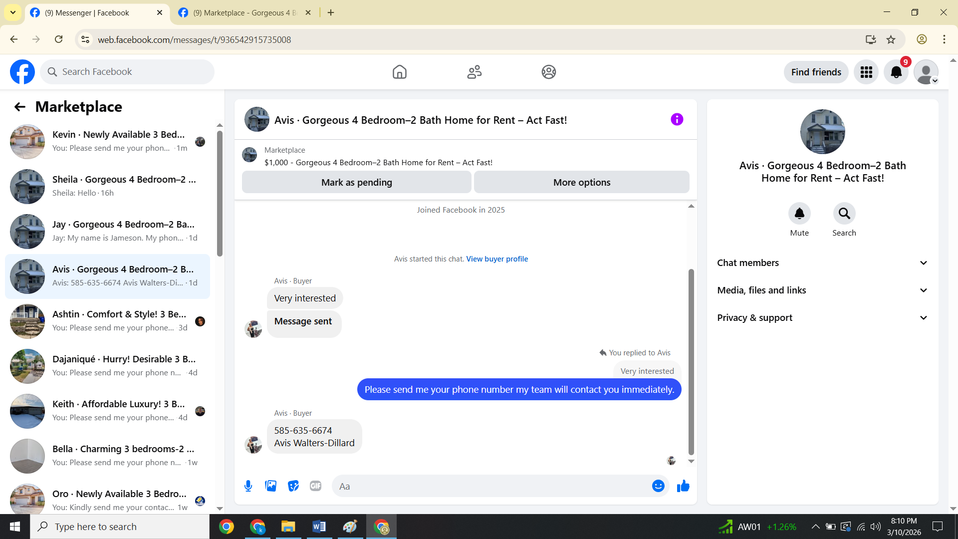Image resolution: width=958 pixels, height=539 pixels.
Task: Toggle the conversation information panel
Action: pyautogui.click(x=677, y=119)
